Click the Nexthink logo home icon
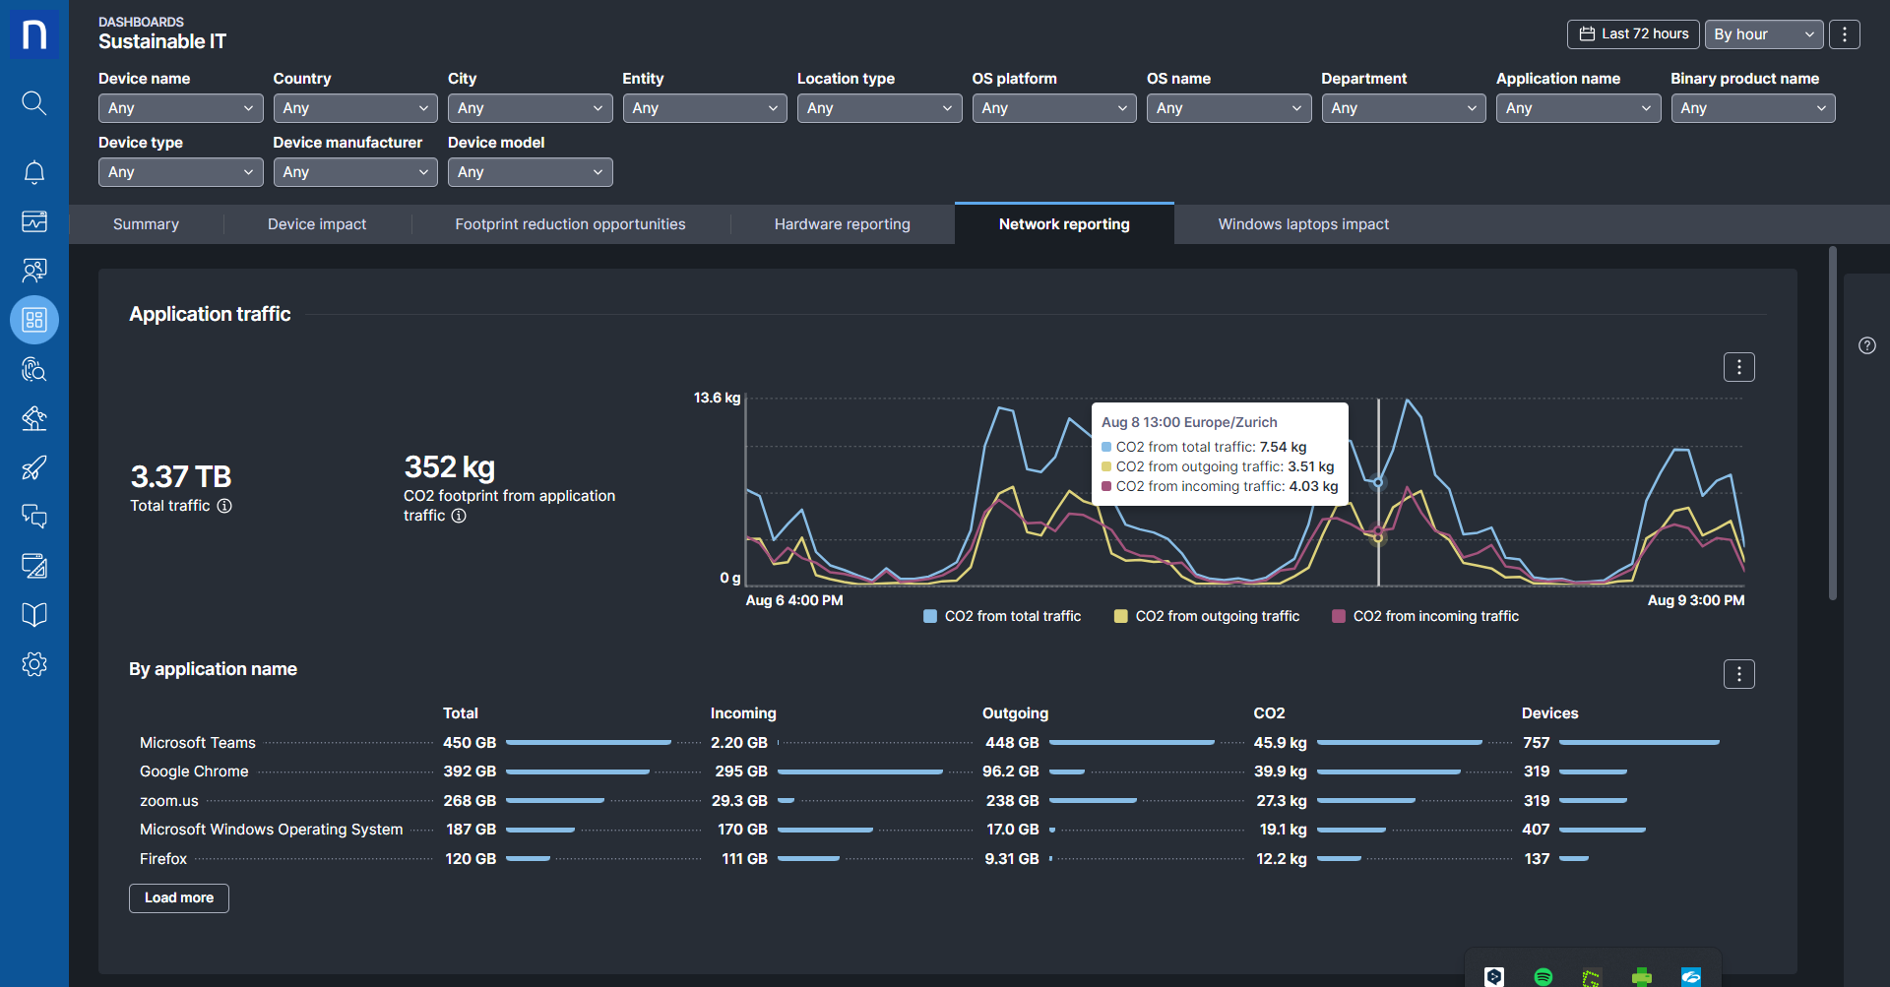The height and width of the screenshot is (987, 1890). coord(33,34)
